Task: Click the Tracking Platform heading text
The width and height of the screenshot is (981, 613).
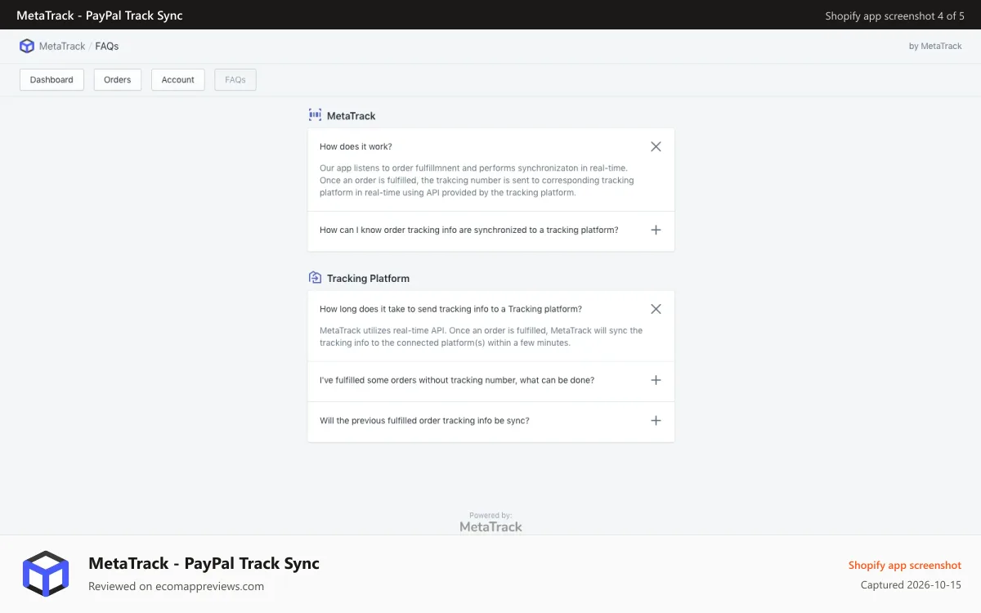Action: point(368,279)
